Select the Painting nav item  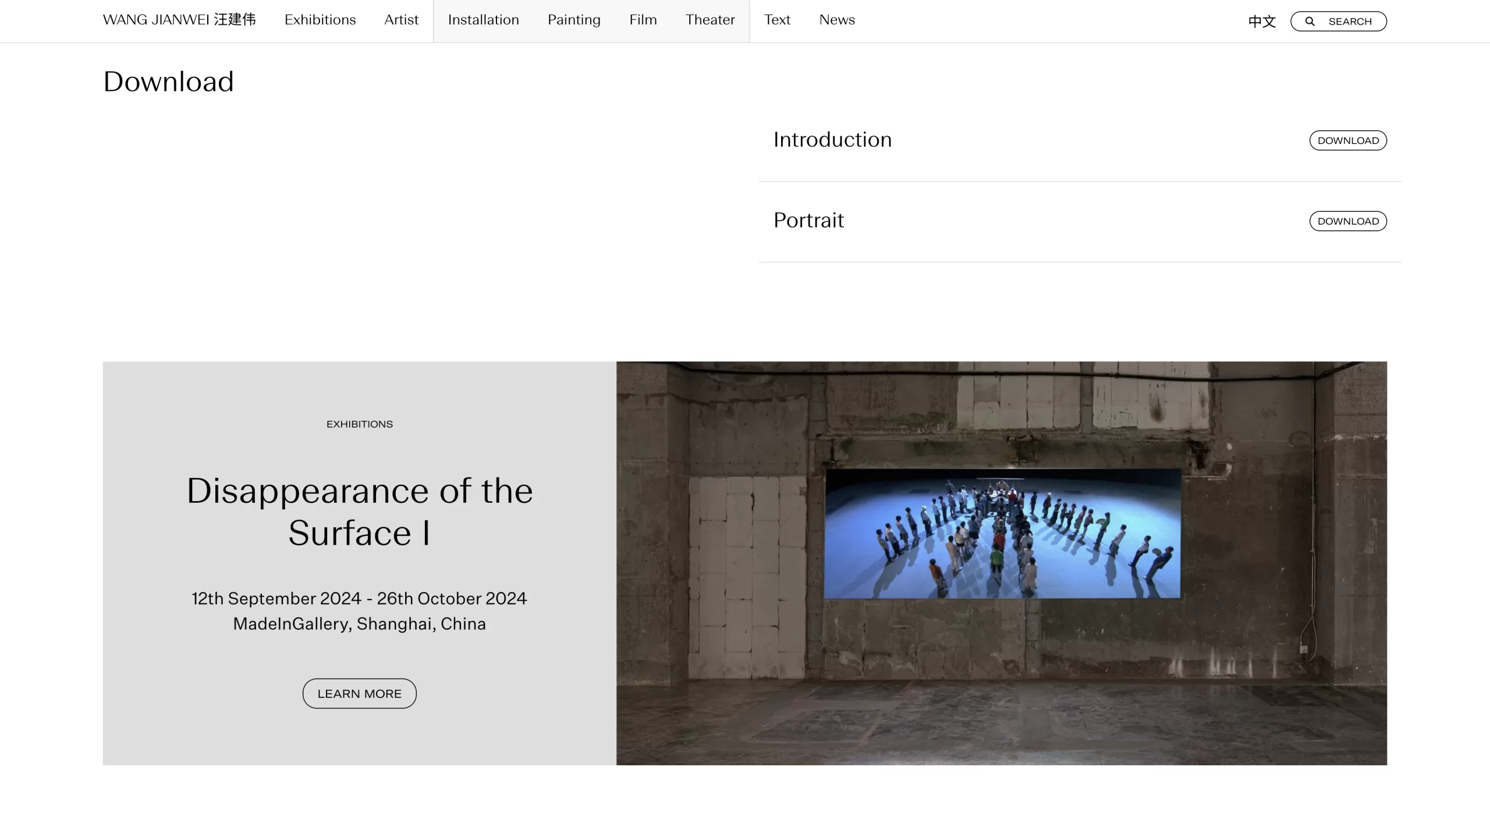point(574,20)
